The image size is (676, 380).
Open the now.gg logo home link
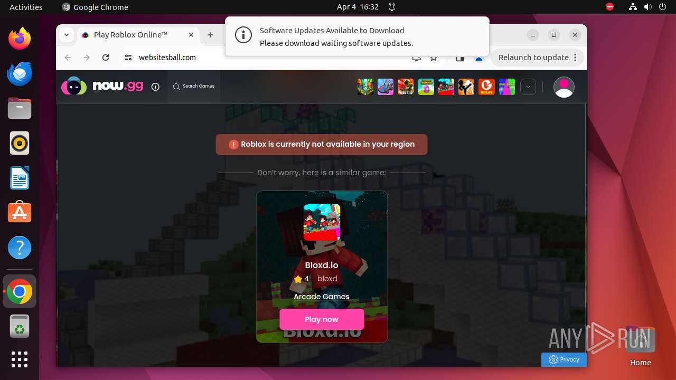102,86
